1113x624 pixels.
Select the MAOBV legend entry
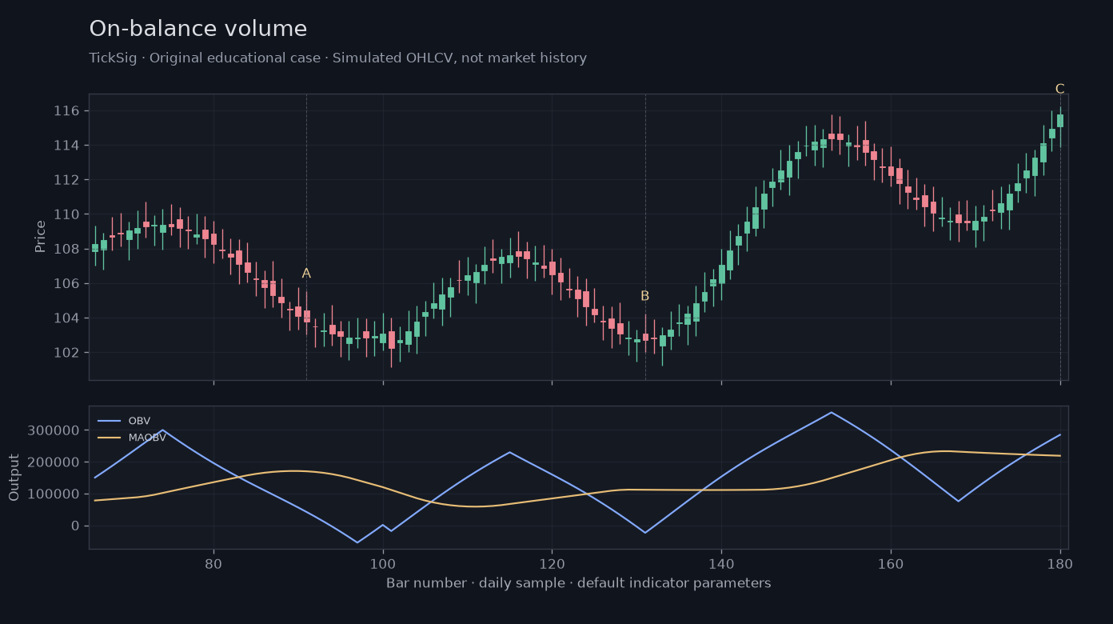[x=132, y=438]
